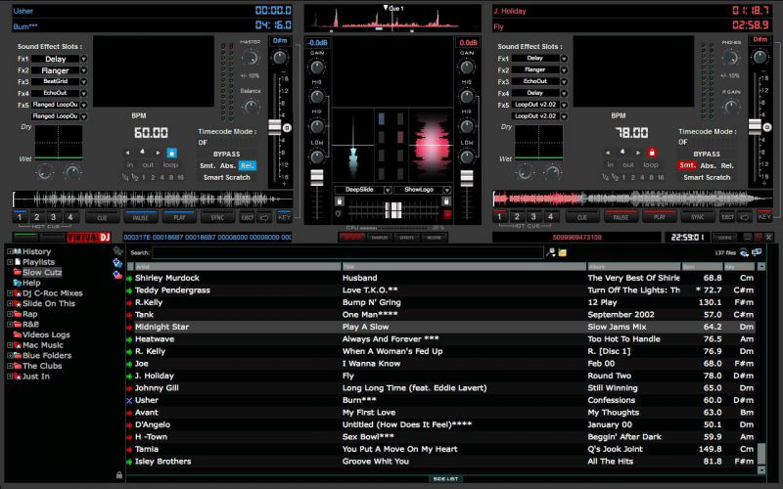Screen dimensions: 783x489
Task: Open the ShowLogo video effect dropdown
Action: [x=447, y=190]
